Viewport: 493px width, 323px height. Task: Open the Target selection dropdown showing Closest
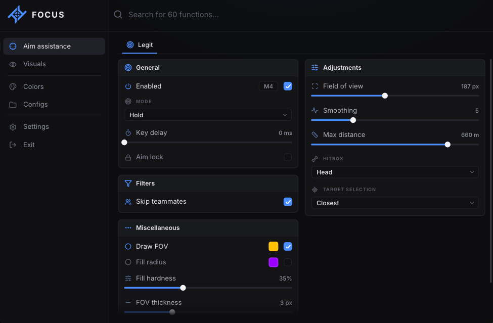click(x=395, y=203)
